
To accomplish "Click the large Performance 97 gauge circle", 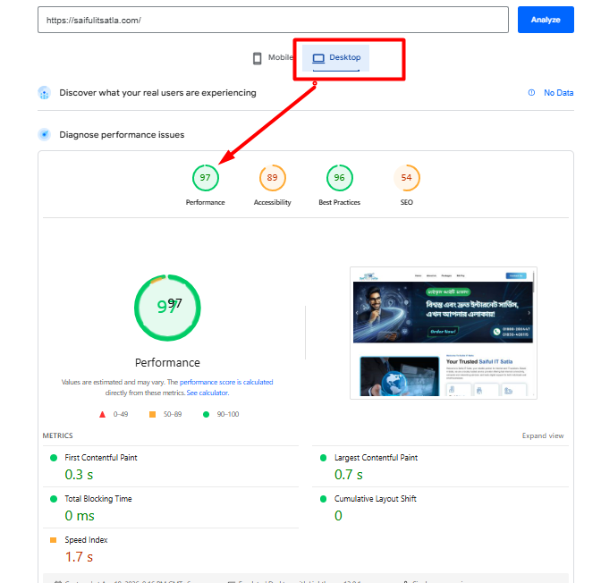I will (x=167, y=307).
